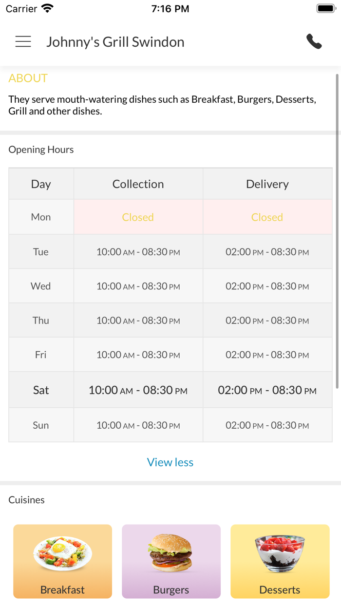Click Monday's Closed delivery cell
Viewport: 341px width, 606px height.
click(267, 217)
